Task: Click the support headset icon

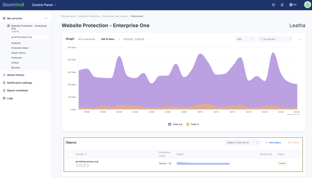Action: (273, 5)
